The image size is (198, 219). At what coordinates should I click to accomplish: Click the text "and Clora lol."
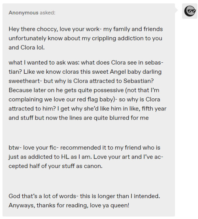(x=26, y=47)
